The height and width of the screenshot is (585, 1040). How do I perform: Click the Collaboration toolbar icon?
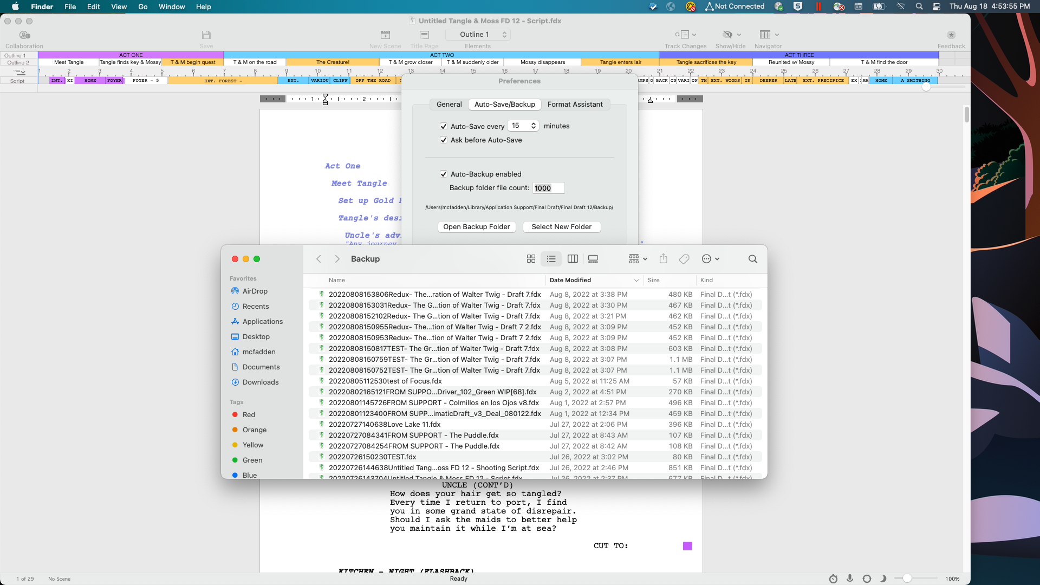(x=24, y=35)
